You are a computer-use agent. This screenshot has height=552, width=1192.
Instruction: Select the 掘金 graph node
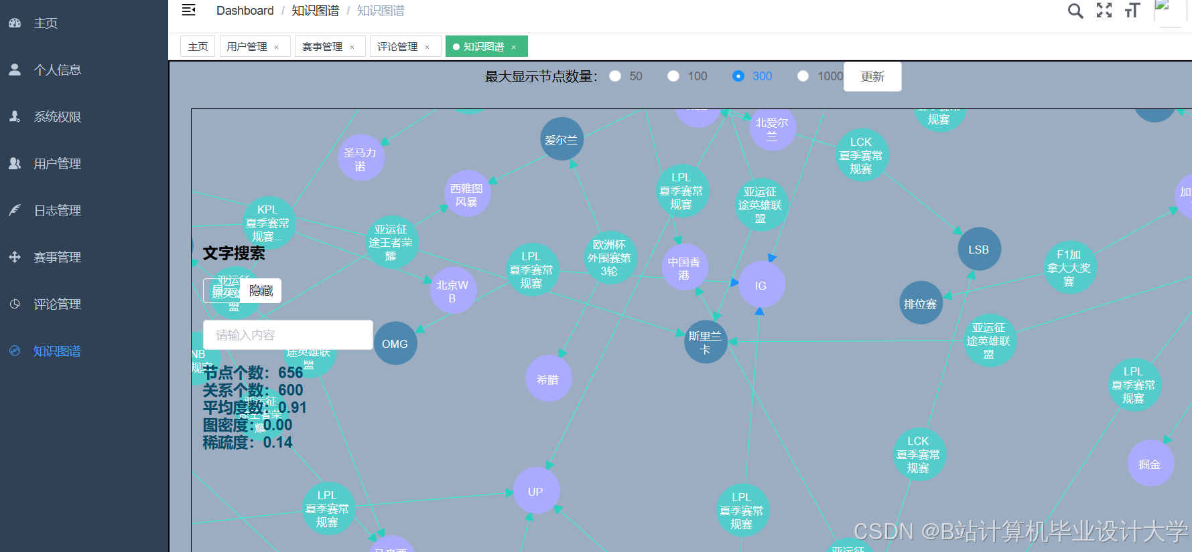[1150, 463]
